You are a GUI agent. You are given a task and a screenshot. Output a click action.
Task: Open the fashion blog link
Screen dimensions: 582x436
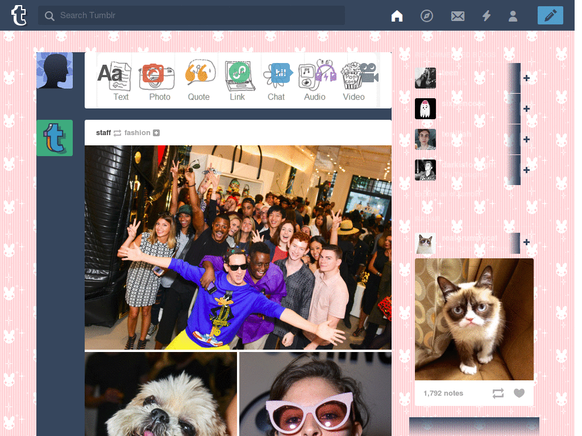pyautogui.click(x=138, y=133)
